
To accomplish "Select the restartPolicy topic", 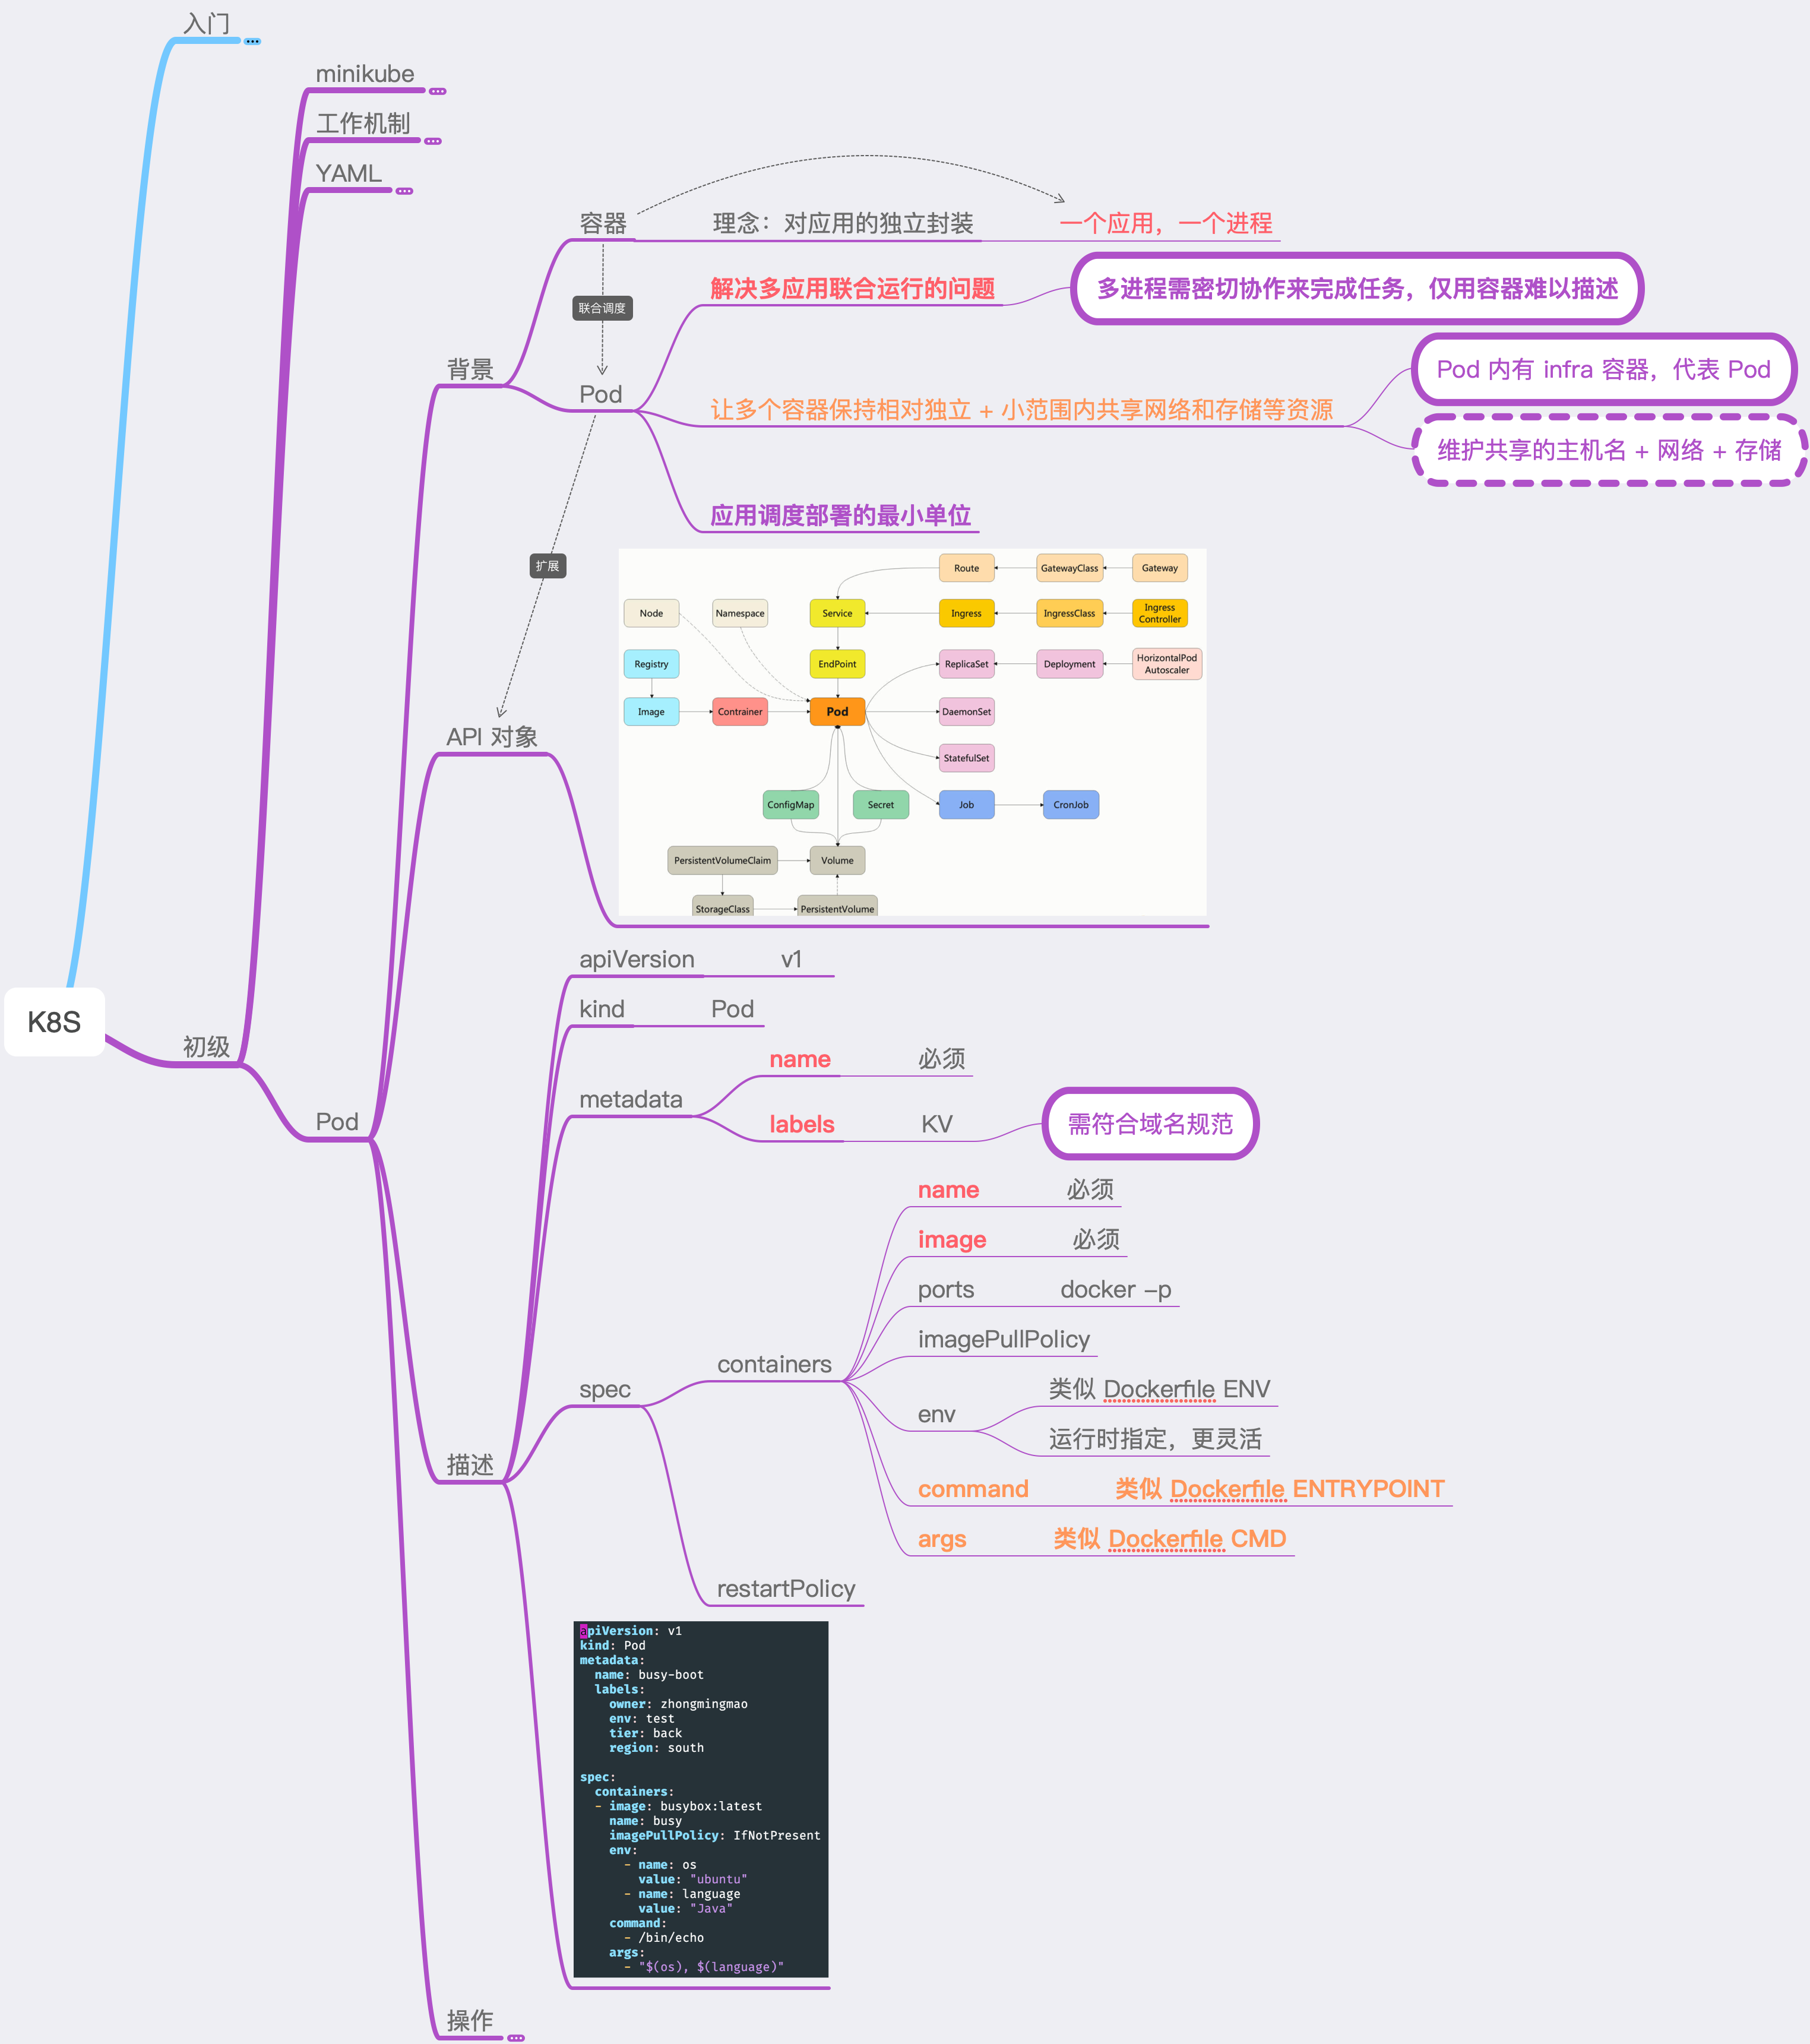I will coord(786,1589).
